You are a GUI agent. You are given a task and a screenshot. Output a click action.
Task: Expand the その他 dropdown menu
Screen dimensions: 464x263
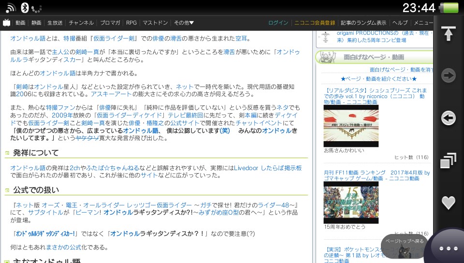184,23
